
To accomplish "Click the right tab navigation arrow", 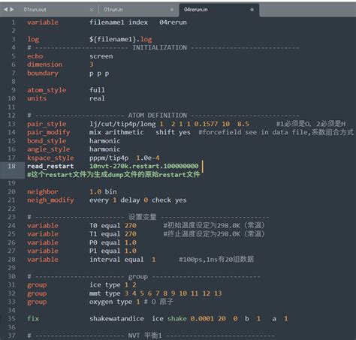I will [12, 10].
